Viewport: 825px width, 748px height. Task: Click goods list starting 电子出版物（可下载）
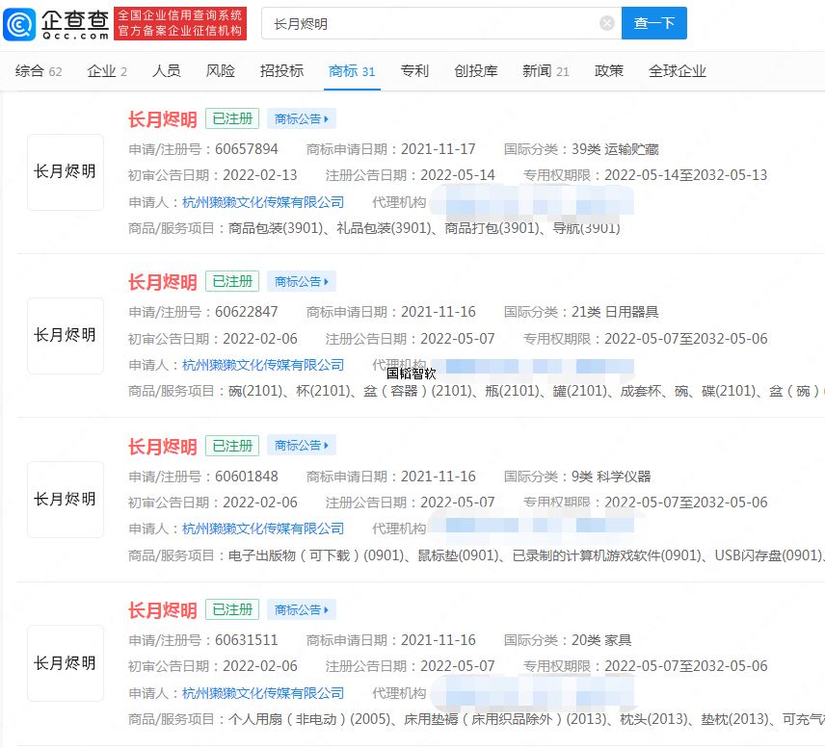point(526,555)
